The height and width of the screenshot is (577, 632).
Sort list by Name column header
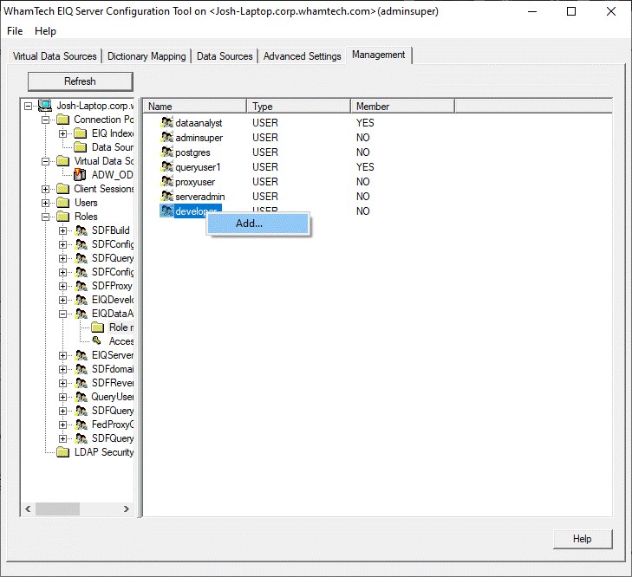pos(195,107)
